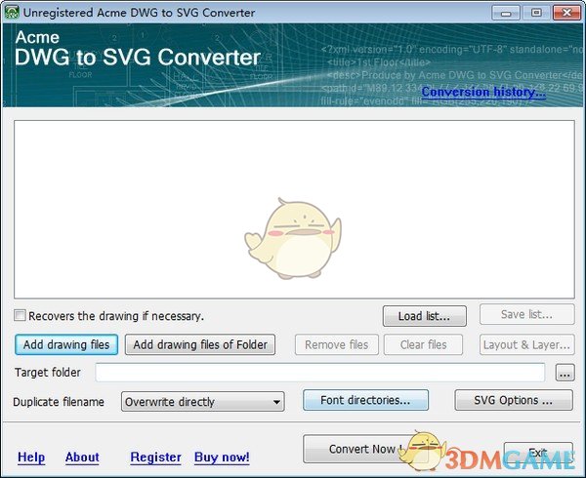Click inside the Target folder input field
This screenshot has height=478, width=586.
tap(320, 373)
